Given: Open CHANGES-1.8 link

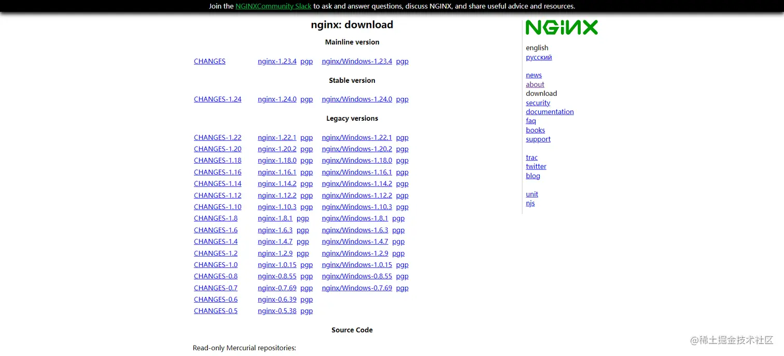Looking at the screenshot, I should (216, 218).
